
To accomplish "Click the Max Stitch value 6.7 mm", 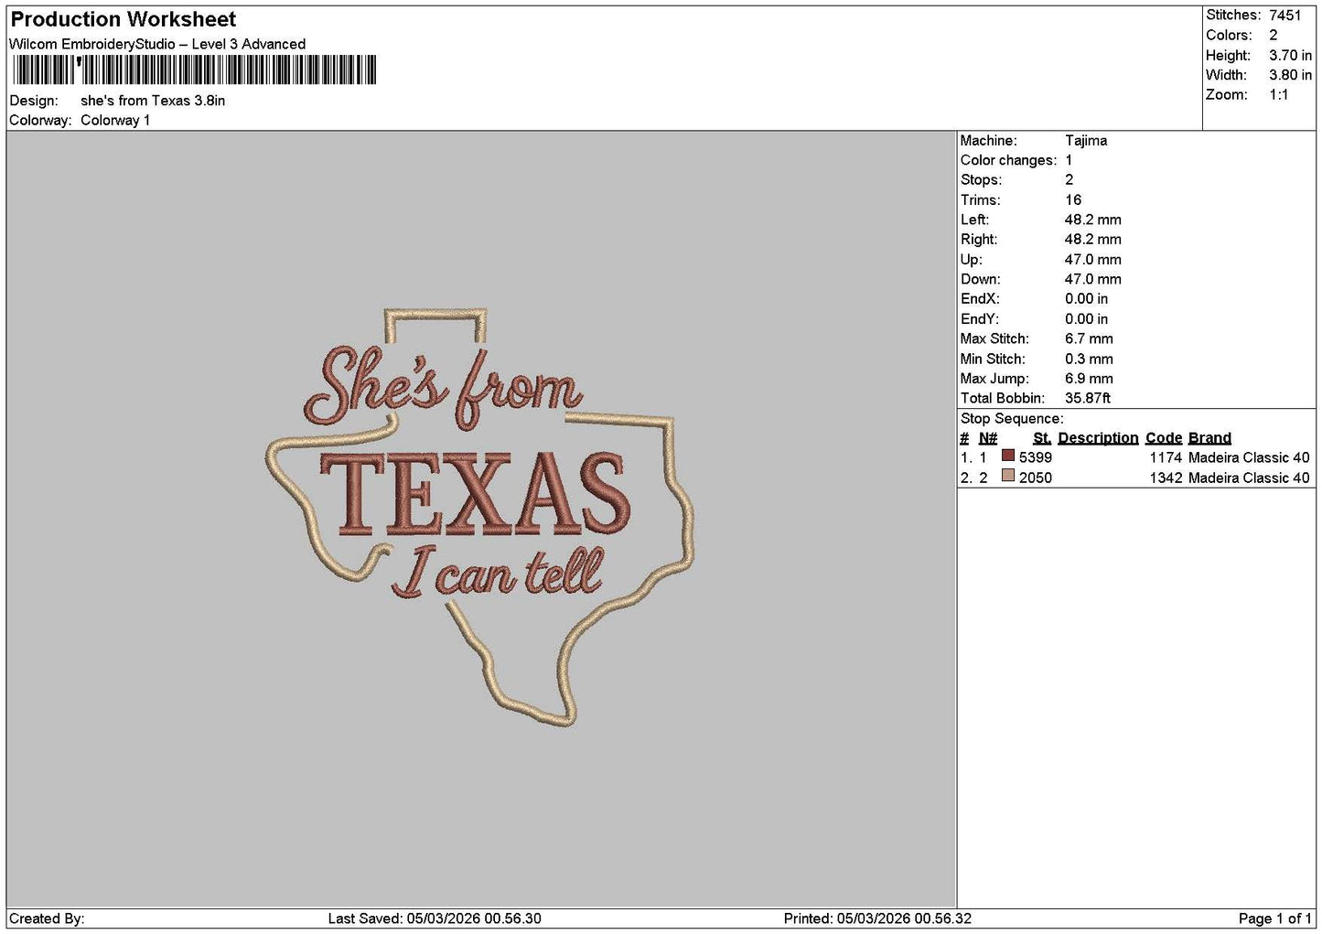I will [x=1089, y=338].
